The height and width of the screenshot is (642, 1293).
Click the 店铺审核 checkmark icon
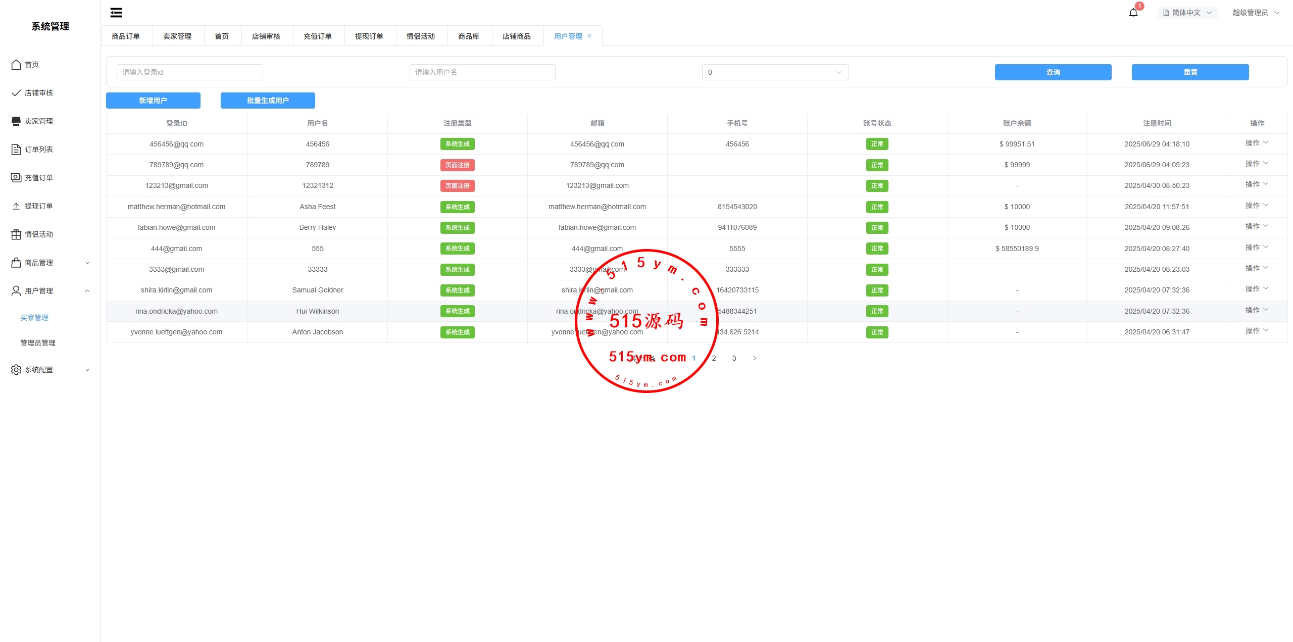pos(16,93)
